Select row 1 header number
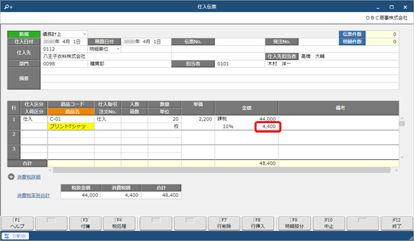Screen dimensions: 414x241 pos(13,123)
